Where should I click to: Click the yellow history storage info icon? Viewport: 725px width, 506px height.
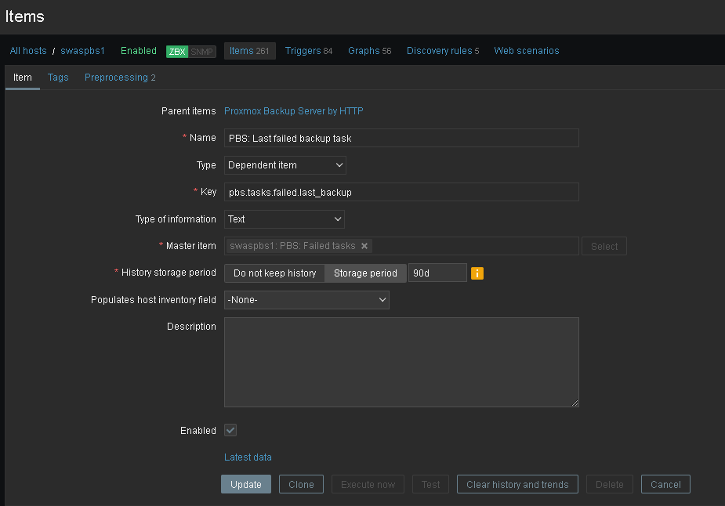click(477, 273)
